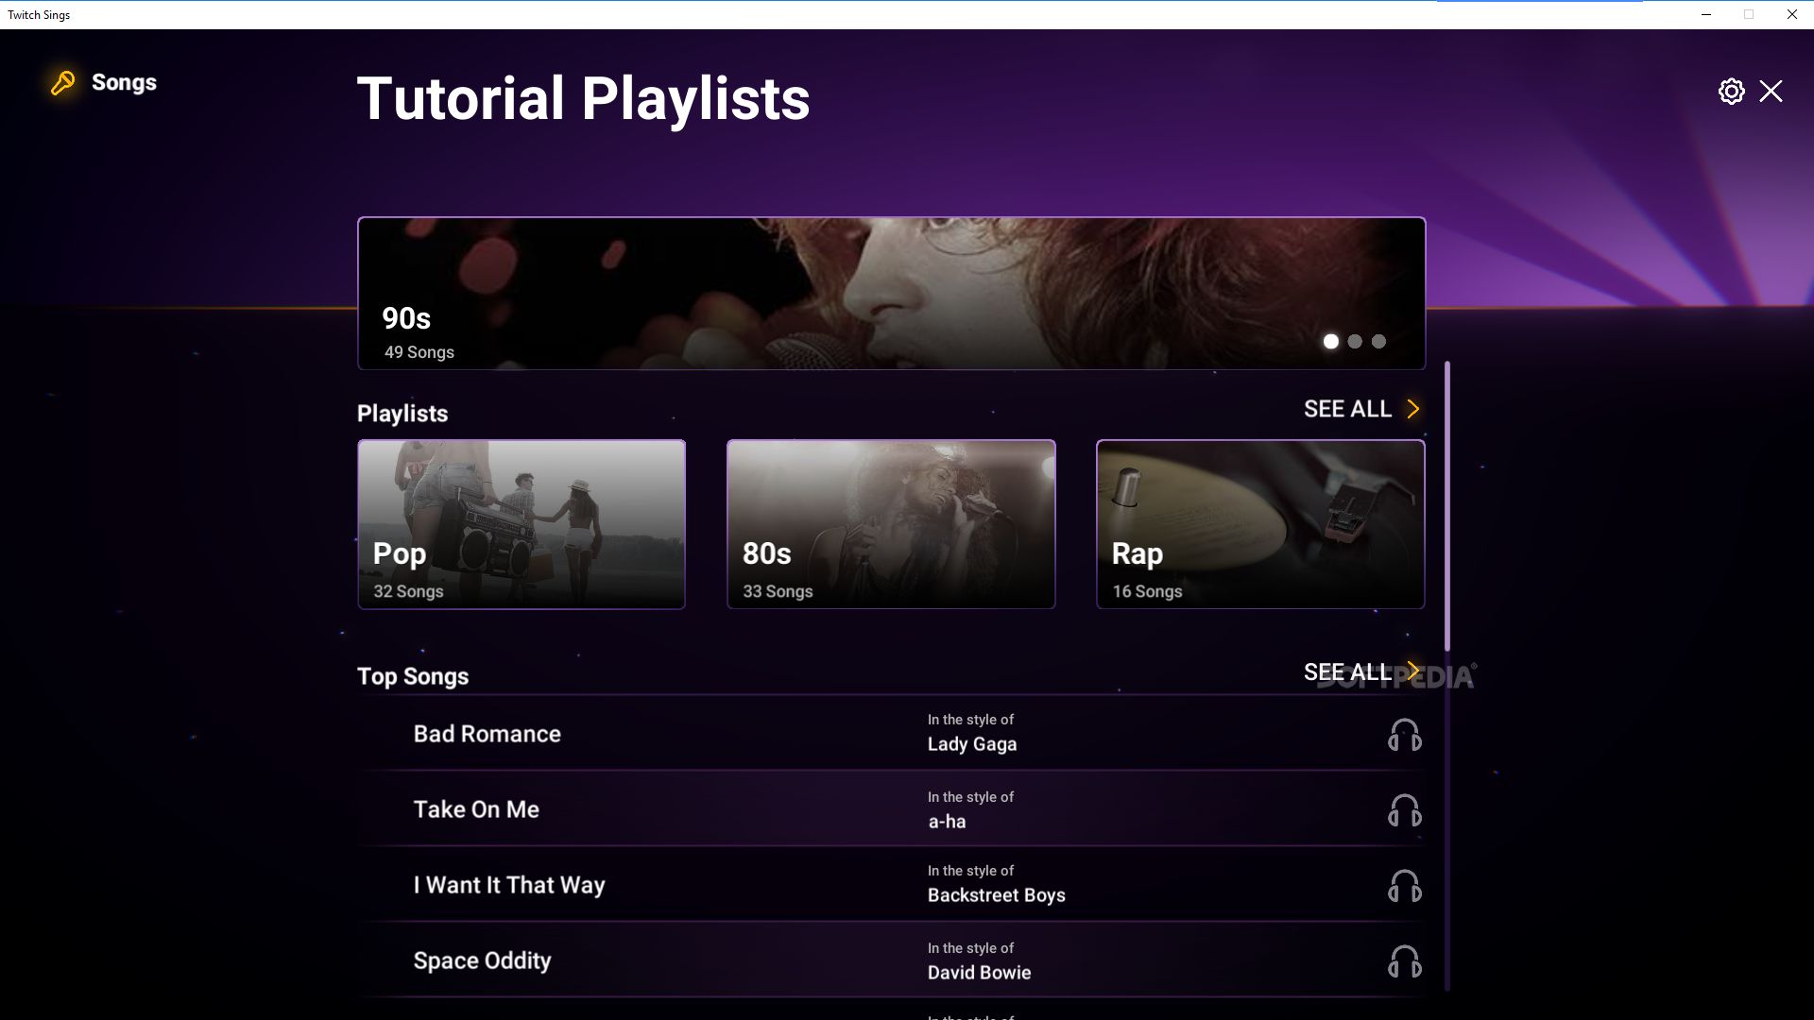1814x1020 pixels.
Task: Click the 33 Songs label on 80s
Action: pos(778,591)
